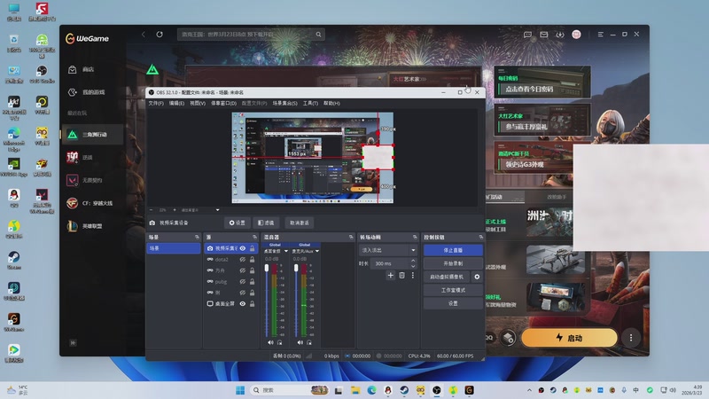Mute the 麦克风/Aux speaker icon
The width and height of the screenshot is (709, 399).
pos(300,342)
